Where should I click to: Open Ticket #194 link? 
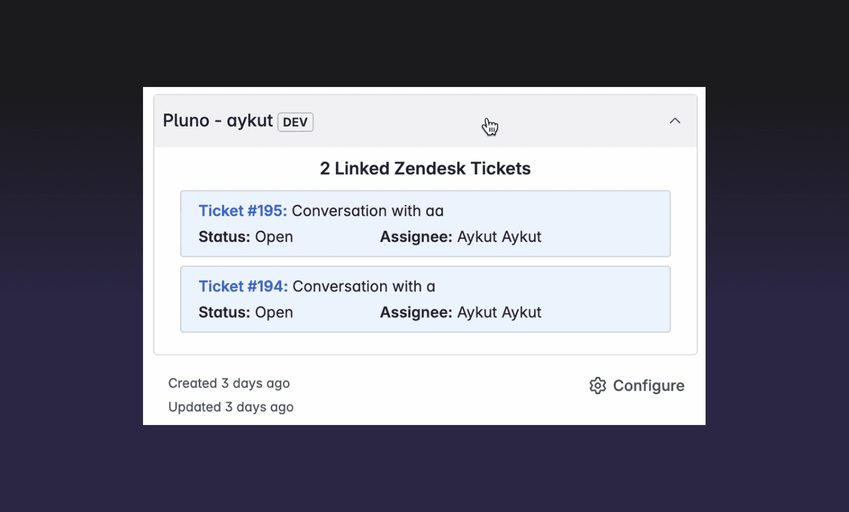tap(242, 286)
